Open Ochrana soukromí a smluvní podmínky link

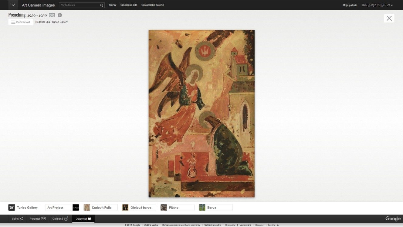click(181, 225)
